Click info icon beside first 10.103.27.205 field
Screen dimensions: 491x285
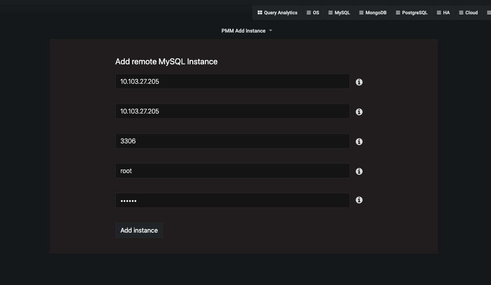359,82
